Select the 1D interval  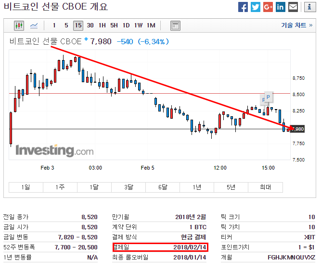126,25
